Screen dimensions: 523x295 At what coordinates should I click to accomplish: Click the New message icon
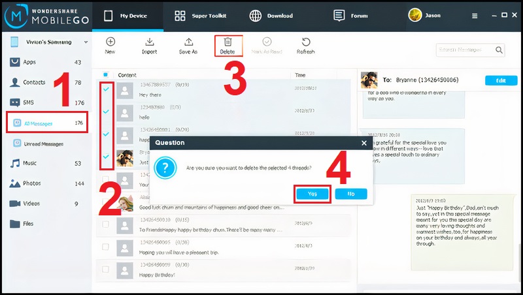pos(110,42)
